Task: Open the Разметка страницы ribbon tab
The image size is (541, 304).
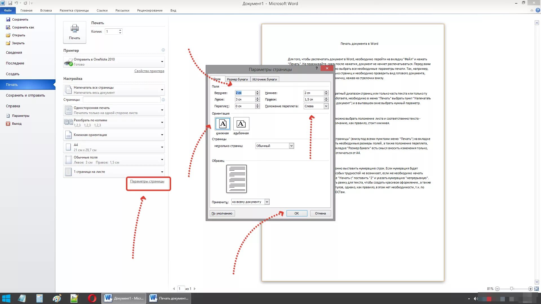Action: click(x=74, y=10)
